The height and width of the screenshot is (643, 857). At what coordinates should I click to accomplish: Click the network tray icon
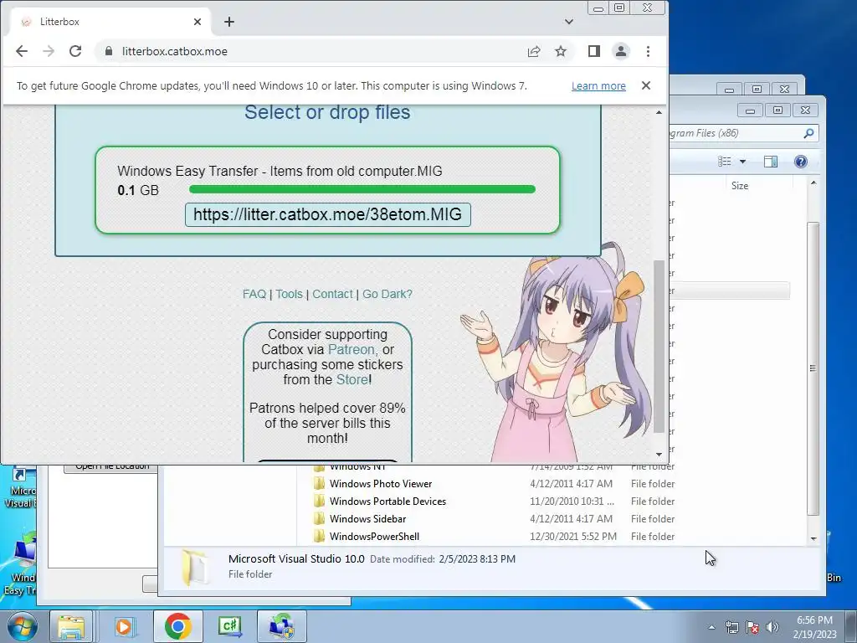[731, 627]
